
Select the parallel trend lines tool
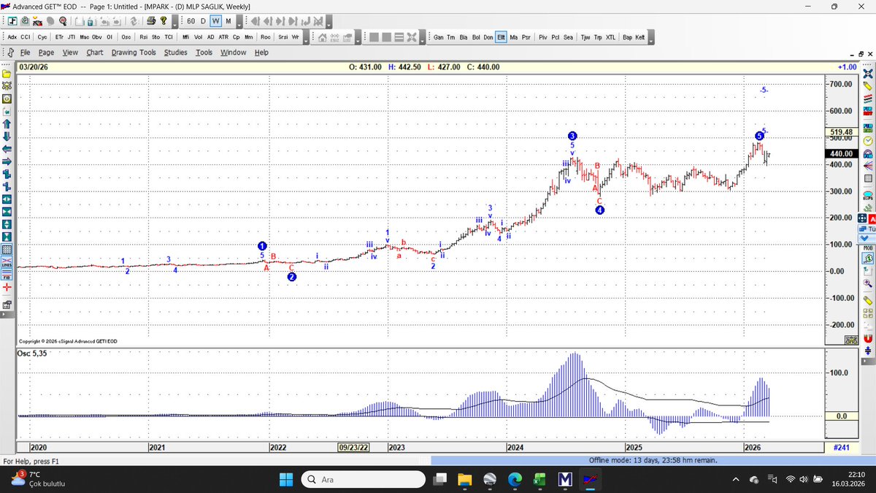(868, 98)
